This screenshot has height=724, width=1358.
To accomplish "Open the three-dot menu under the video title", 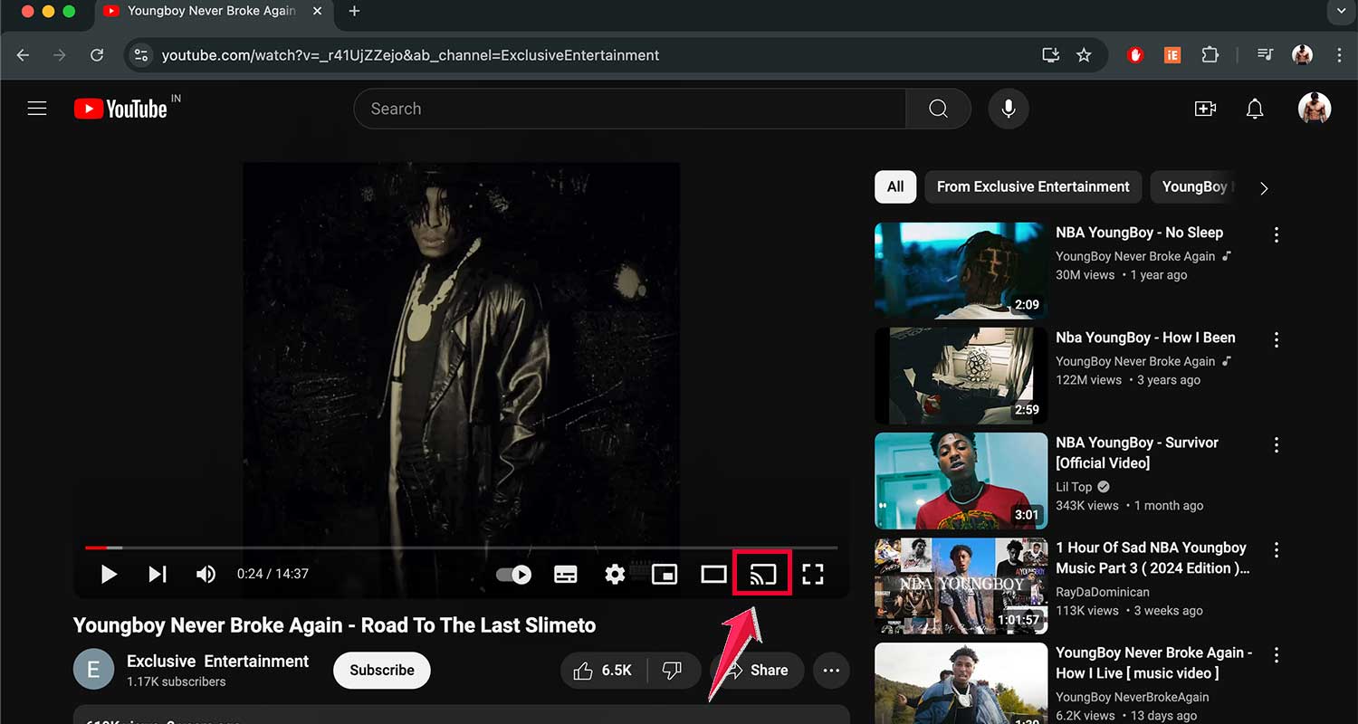I will click(830, 670).
